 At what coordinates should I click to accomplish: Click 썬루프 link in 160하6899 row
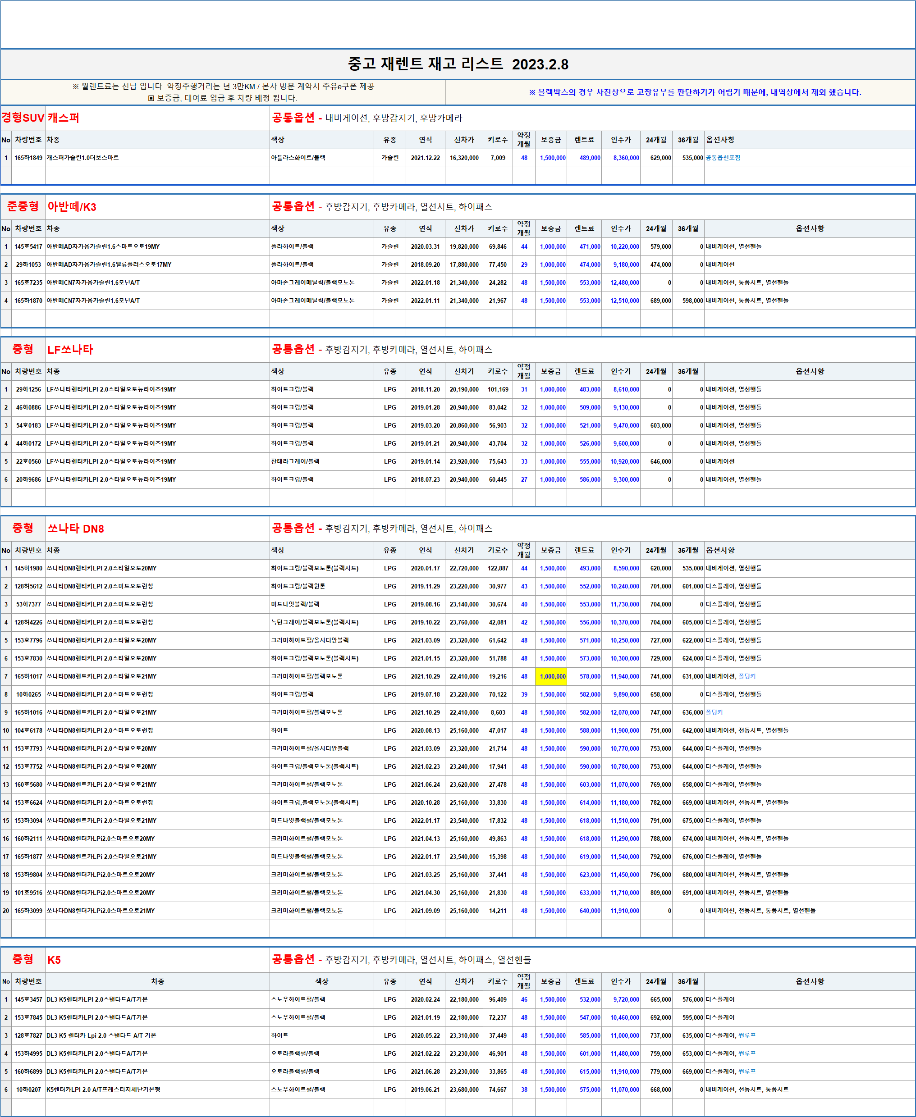click(747, 1071)
